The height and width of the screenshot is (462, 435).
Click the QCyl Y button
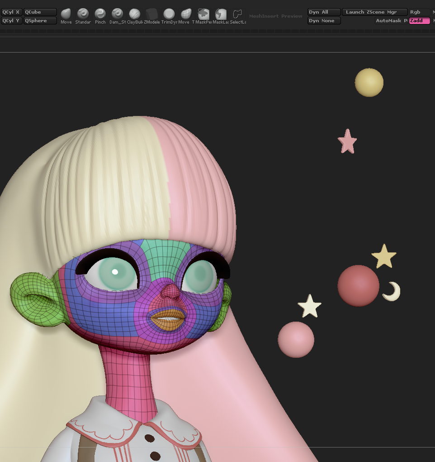click(x=11, y=21)
